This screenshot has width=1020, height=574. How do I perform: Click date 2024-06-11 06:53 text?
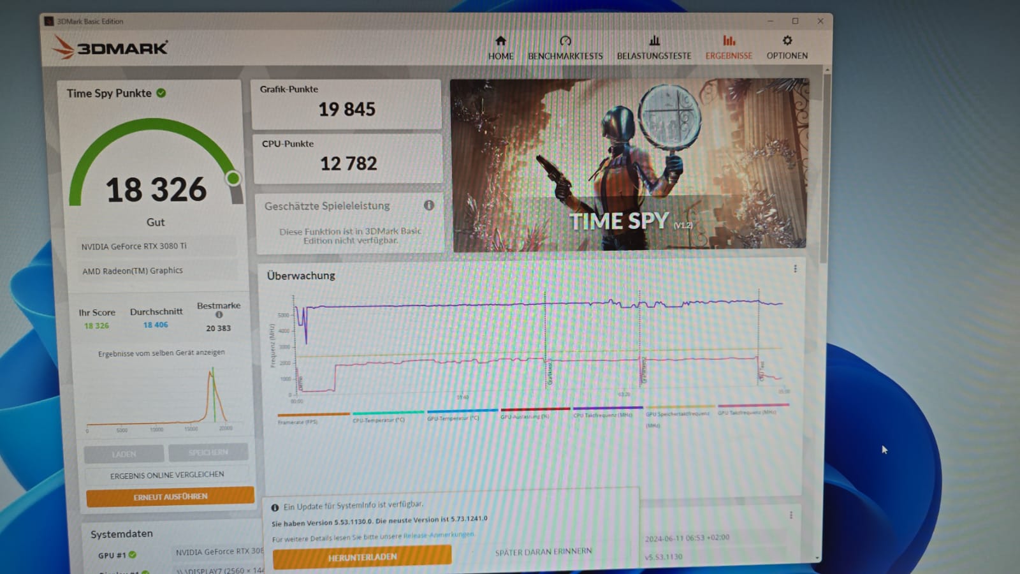pos(687,538)
